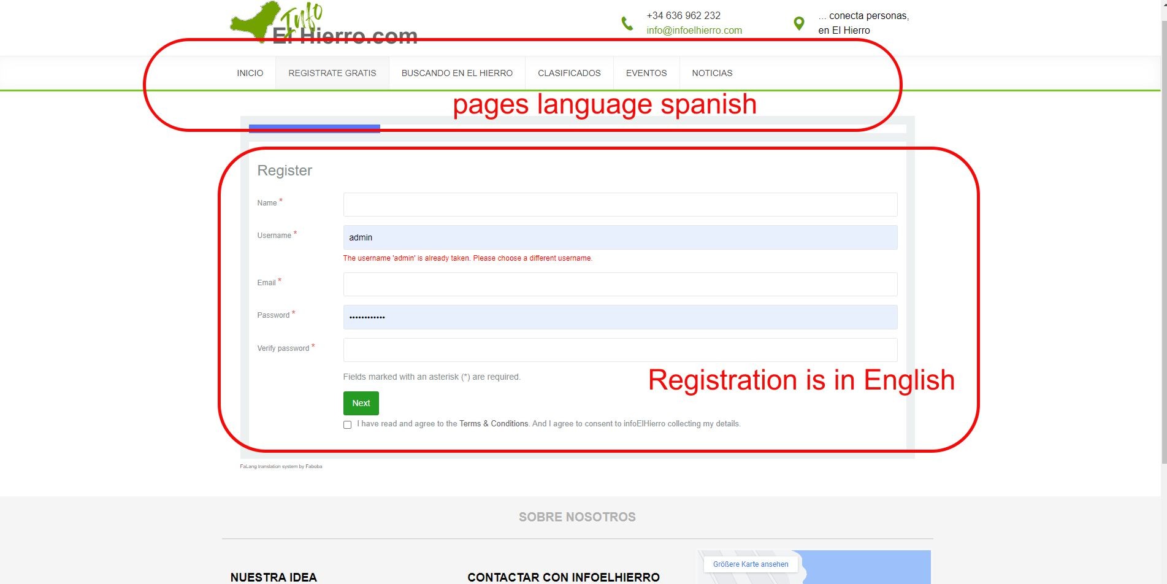The image size is (1167, 584).
Task: Click the required fields asterisk note
Action: click(x=432, y=377)
